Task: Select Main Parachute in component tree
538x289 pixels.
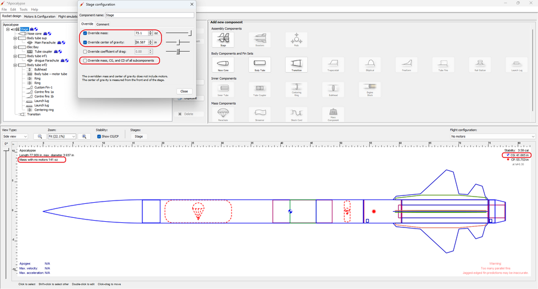Action: coord(45,43)
